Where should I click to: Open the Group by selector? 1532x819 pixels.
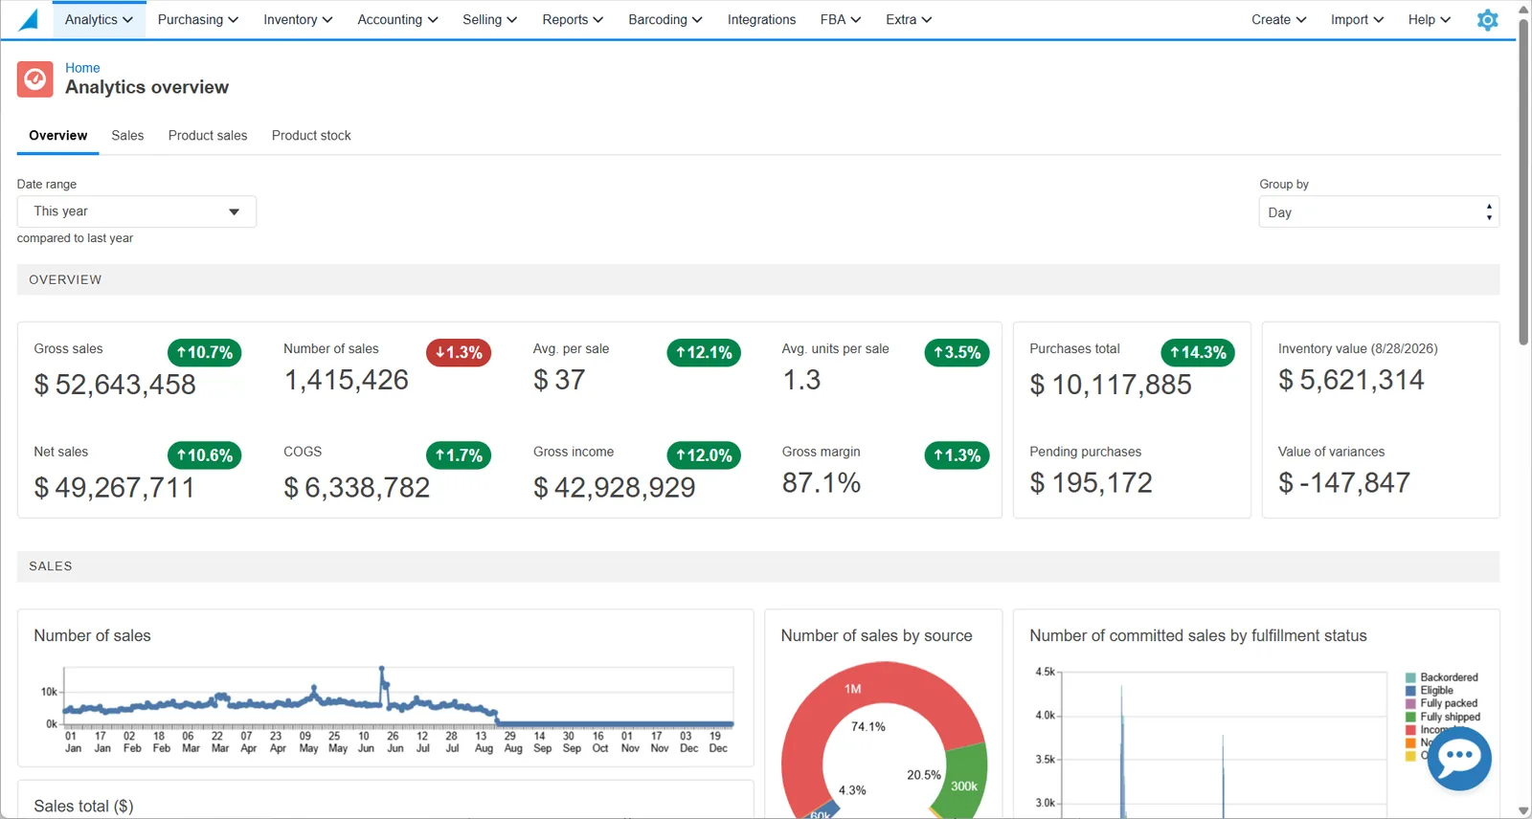pyautogui.click(x=1379, y=212)
